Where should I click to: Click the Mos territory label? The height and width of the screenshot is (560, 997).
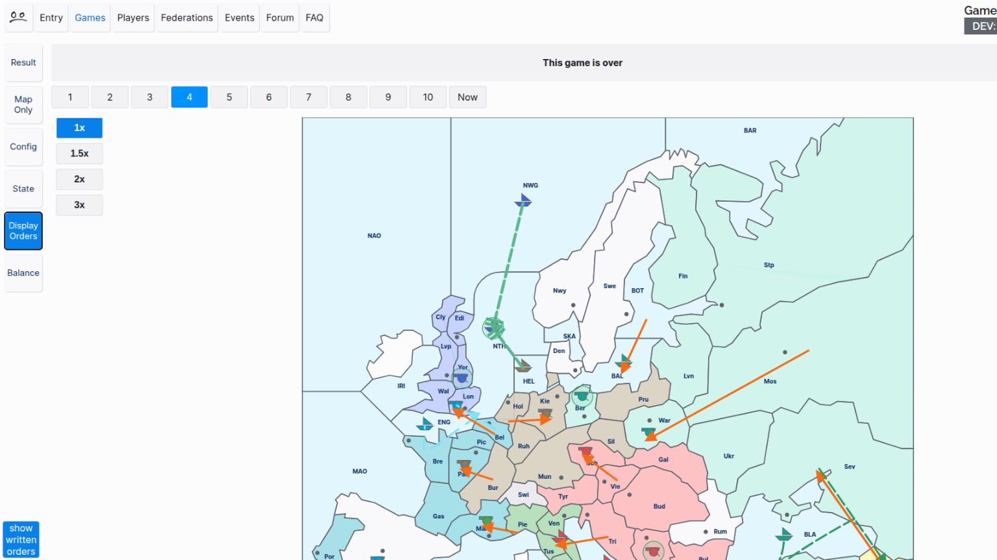[x=770, y=382]
